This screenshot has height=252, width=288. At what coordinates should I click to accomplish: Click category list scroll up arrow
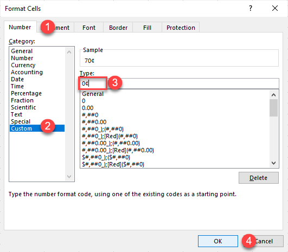pyautogui.click(x=69, y=52)
